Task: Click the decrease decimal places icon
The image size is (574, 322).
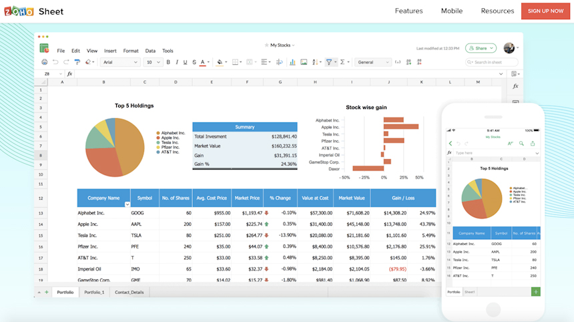Action: click(x=420, y=62)
